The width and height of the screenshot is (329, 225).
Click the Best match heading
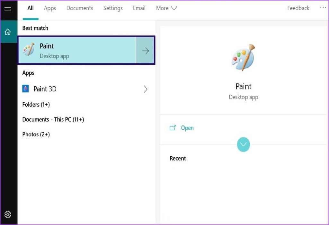(35, 28)
